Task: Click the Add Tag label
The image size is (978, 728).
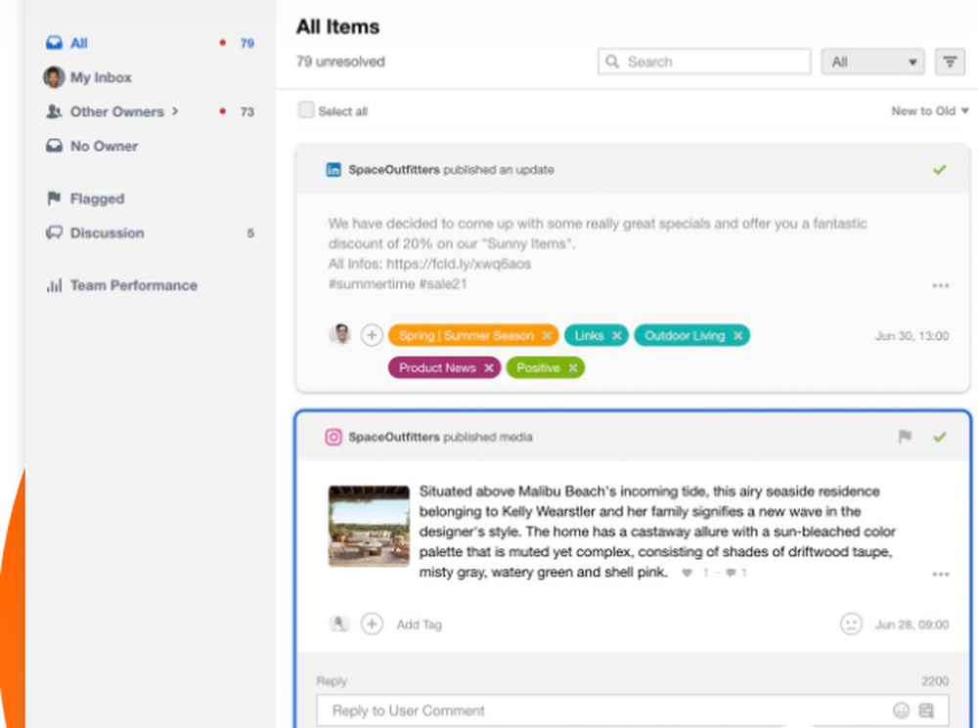Action: point(420,624)
